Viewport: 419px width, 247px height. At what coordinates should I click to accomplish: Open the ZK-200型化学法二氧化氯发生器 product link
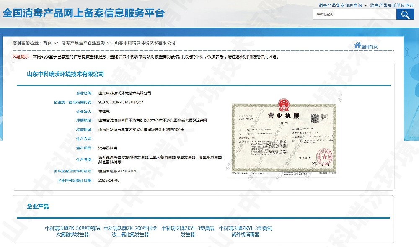pyautogui.click(x=131, y=231)
